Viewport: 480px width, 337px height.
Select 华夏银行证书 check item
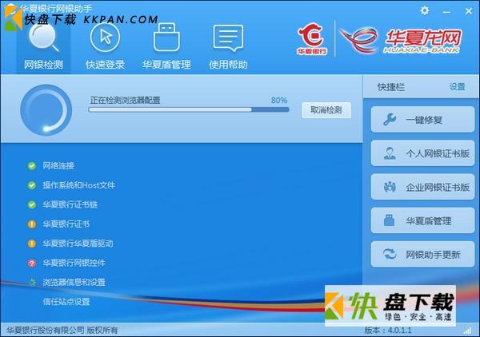66,224
